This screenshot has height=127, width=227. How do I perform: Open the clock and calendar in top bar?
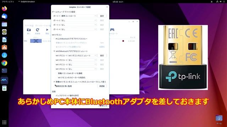pos(118,2)
